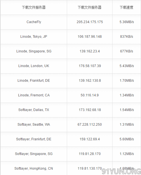Click the Softlayer, Frankfurt, DE cell
The image size is (141, 175).
[34, 139]
